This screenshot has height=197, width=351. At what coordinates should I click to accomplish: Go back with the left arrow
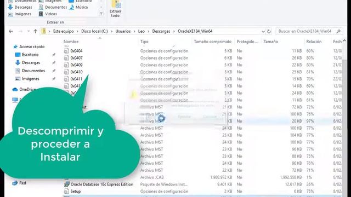pyautogui.click(x=11, y=31)
